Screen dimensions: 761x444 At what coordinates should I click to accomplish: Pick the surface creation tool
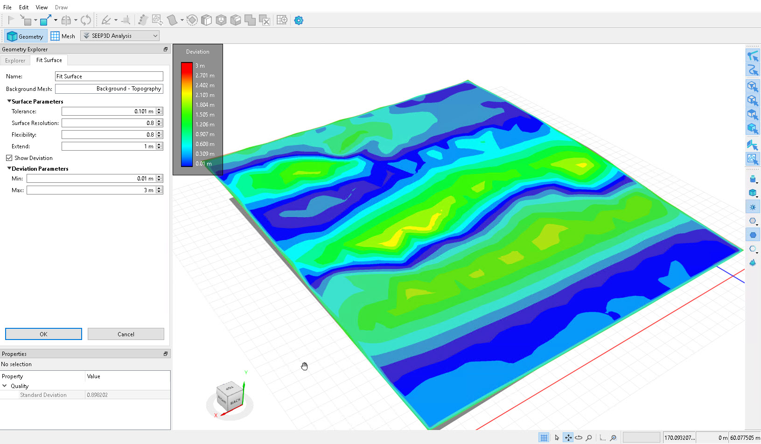click(x=173, y=20)
